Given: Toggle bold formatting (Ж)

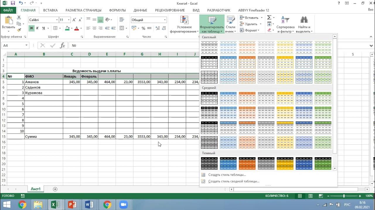Looking at the screenshot, I should click(x=31, y=28).
